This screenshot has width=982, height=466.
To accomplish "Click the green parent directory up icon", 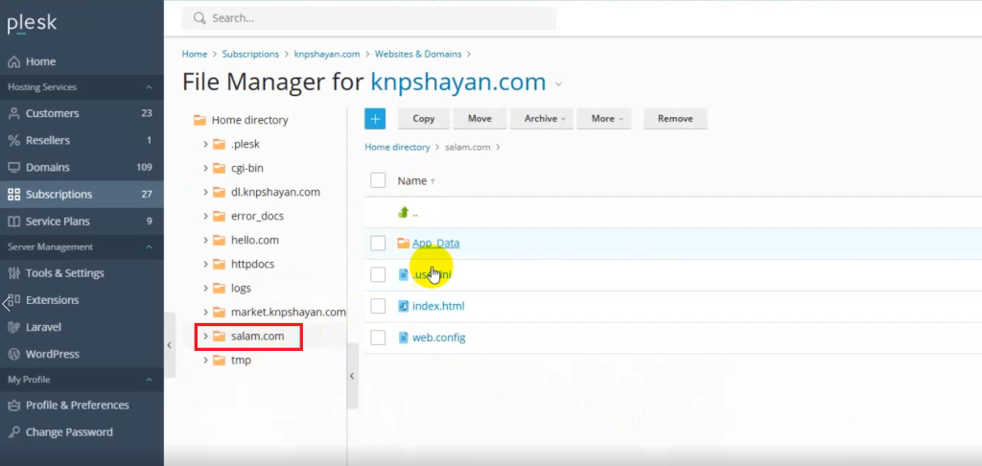I will (404, 213).
